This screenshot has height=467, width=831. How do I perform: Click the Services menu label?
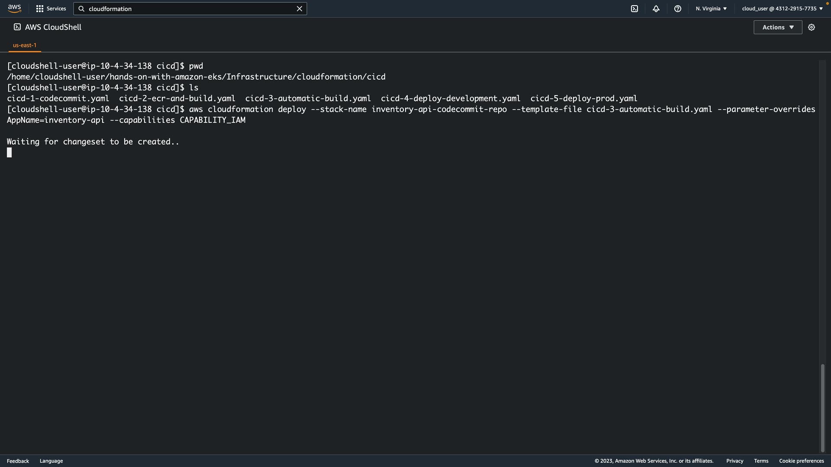[x=56, y=9]
